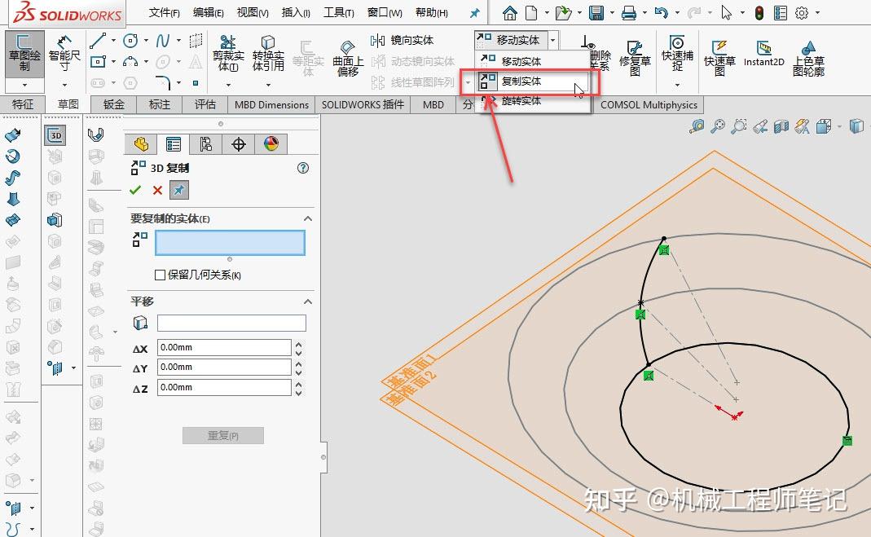Click the ΔX value input field
Image resolution: width=871 pixels, height=537 pixels.
224,348
